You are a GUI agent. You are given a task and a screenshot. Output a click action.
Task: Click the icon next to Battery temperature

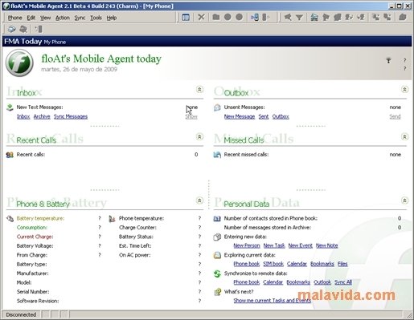10,219
